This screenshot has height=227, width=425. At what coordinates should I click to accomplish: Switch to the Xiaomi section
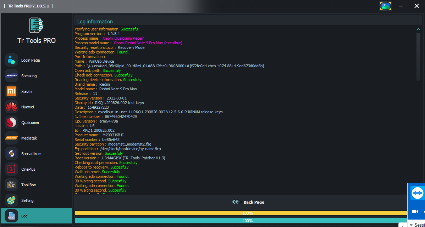click(x=27, y=91)
